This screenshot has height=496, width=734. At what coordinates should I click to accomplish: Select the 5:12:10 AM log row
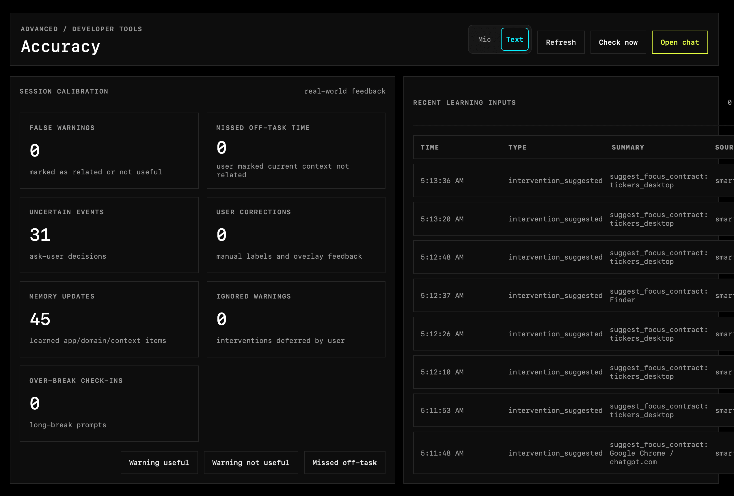coord(573,372)
